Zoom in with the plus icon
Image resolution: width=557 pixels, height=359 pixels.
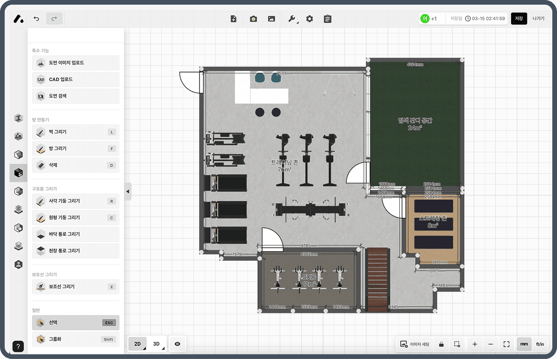point(475,344)
